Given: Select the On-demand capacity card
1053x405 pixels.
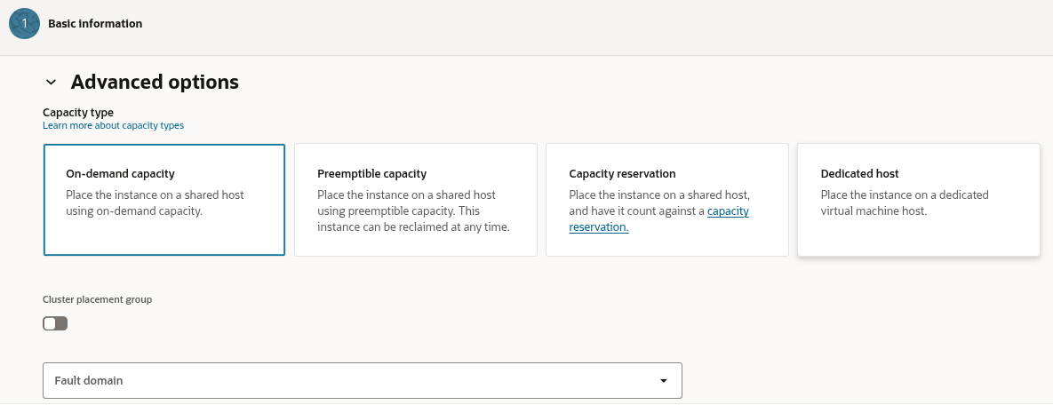Looking at the screenshot, I should click(x=164, y=200).
